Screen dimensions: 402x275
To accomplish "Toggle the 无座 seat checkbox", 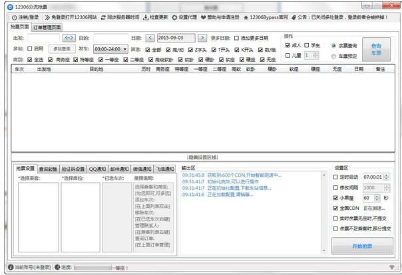I will [x=262, y=60].
